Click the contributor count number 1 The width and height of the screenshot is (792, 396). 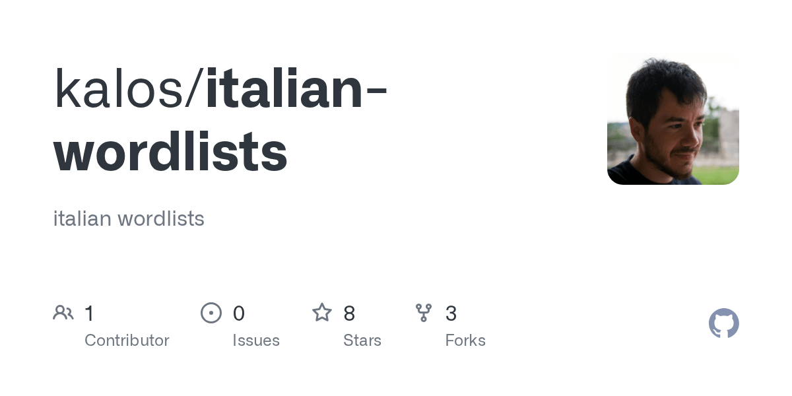(x=90, y=313)
